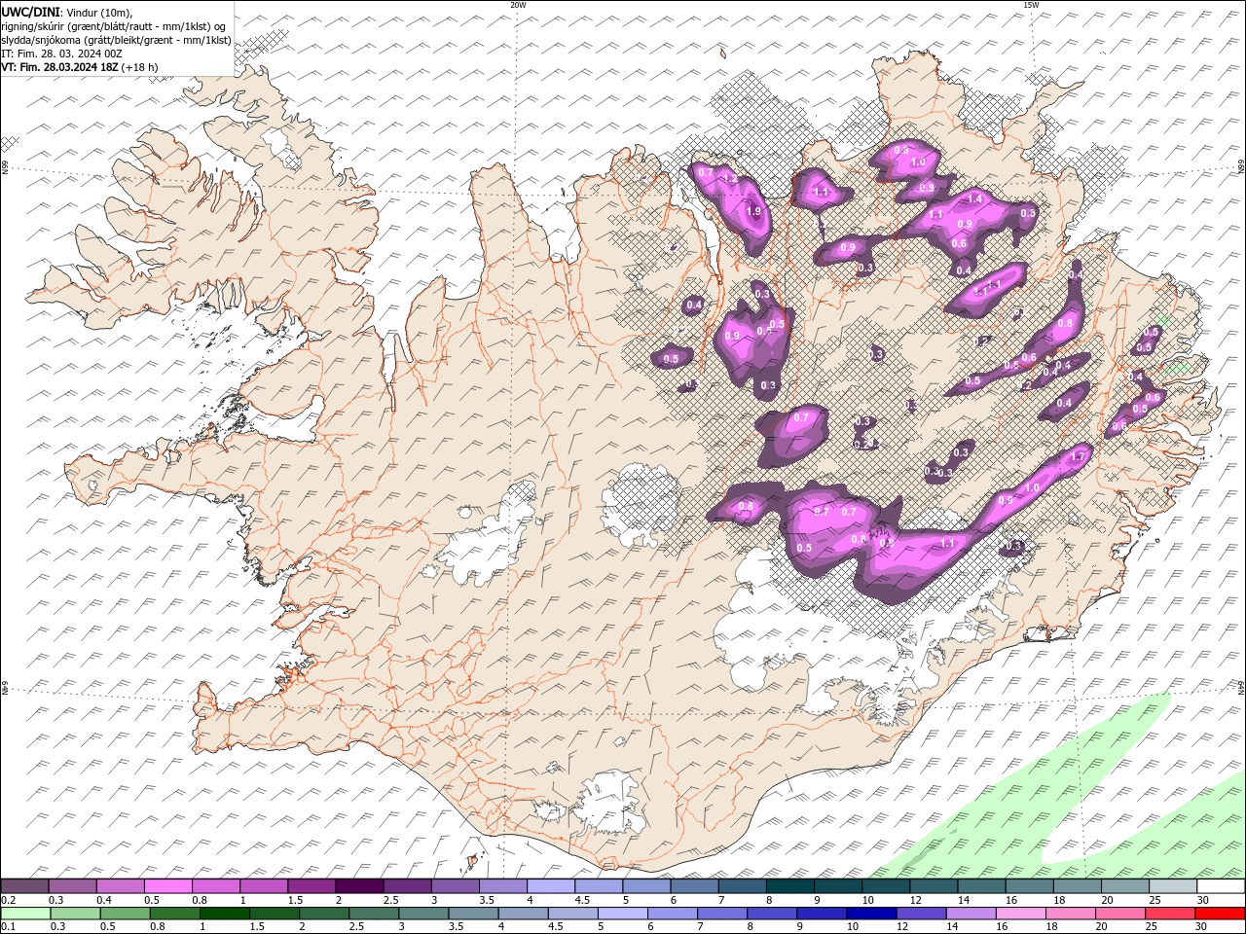The height and width of the screenshot is (934, 1246).
Task: Click the dark mauve 0.2 swatch in the upper snow scale
Action: tap(24, 886)
